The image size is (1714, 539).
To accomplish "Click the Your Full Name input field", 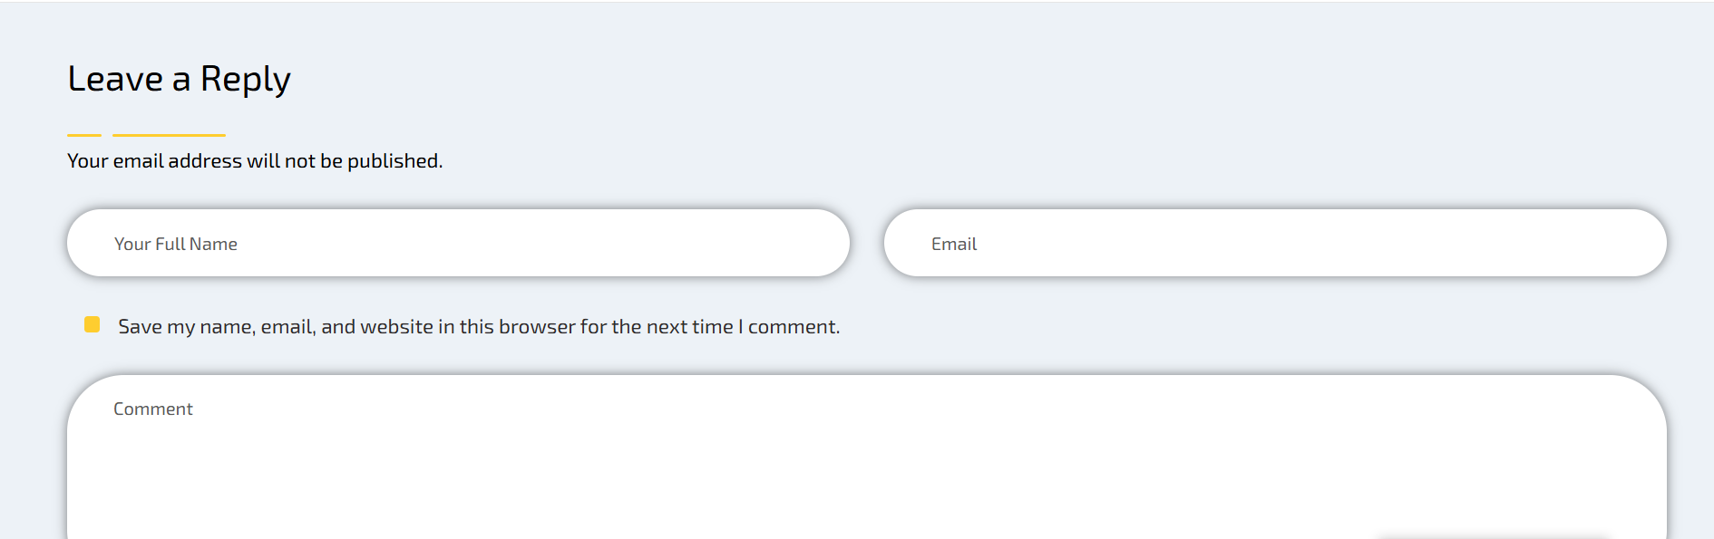I will tap(458, 243).
